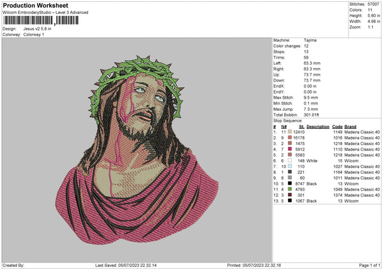Click the 'Created By:' footer label
This screenshot has height=270, width=383.
click(x=13, y=265)
